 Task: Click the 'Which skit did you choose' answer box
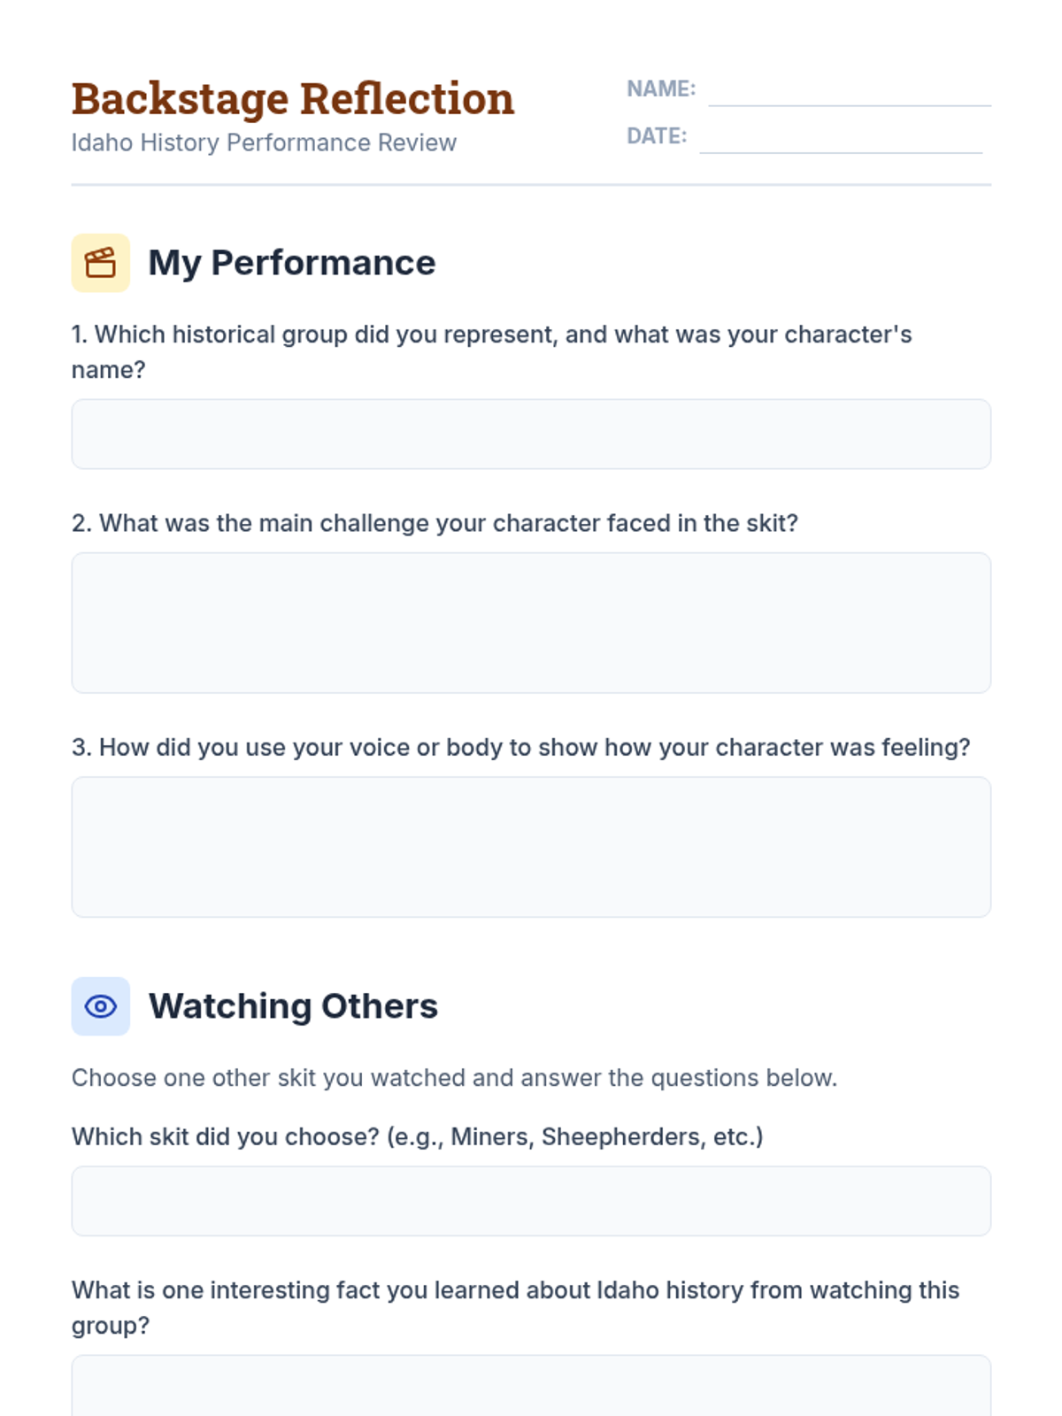click(x=531, y=1201)
